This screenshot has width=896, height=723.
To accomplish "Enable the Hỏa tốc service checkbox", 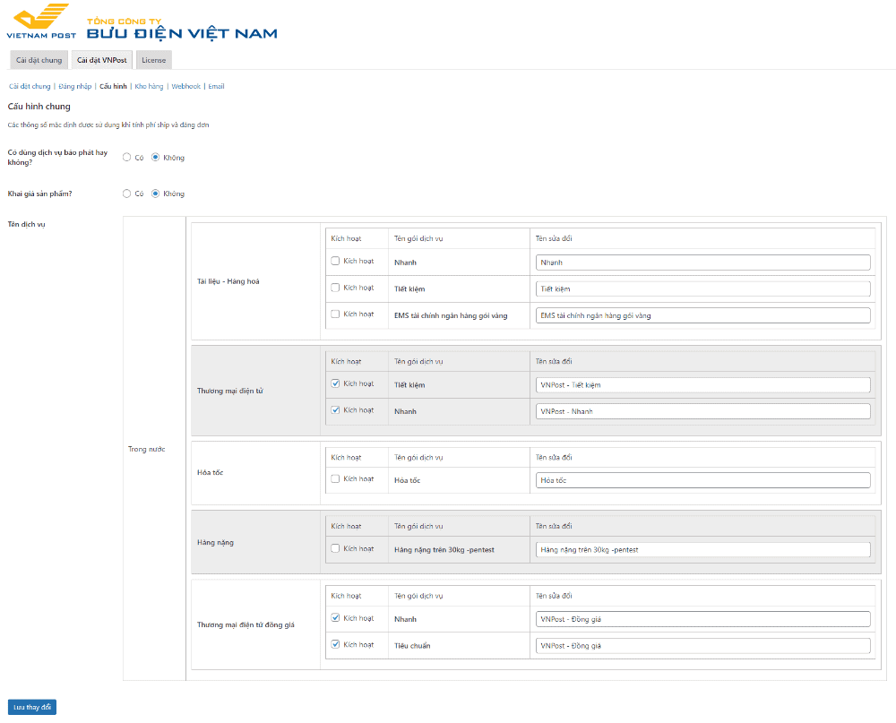I will [x=335, y=479].
